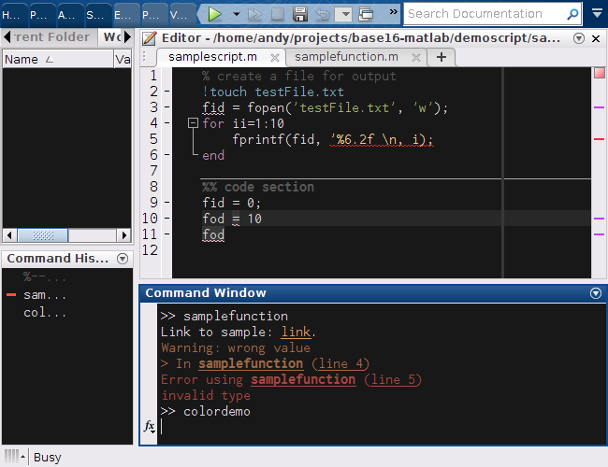This screenshot has height=467, width=608.
Task: Close the samplefunction.m tab
Action: click(x=416, y=58)
